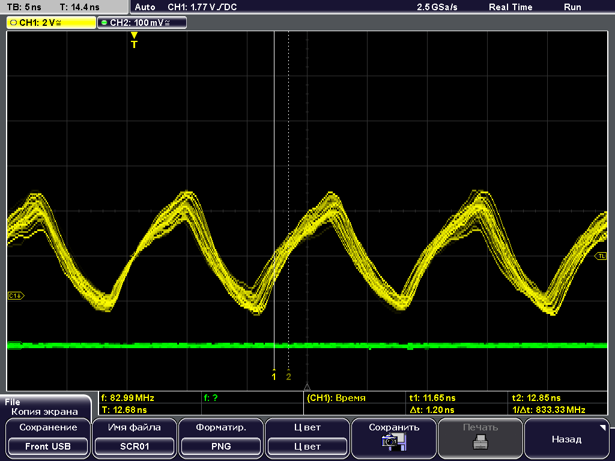615x461 pixels.
Task: Toggle the CH1: 2 V channel tab
Action: (x=51, y=22)
